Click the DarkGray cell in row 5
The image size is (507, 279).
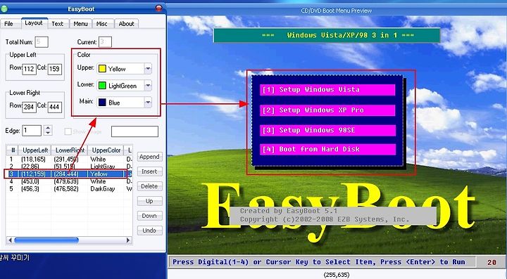click(103, 188)
